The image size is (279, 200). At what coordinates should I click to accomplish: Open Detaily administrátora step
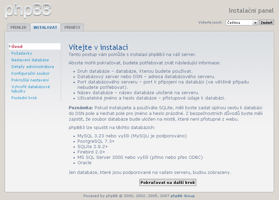pyautogui.click(x=33, y=67)
